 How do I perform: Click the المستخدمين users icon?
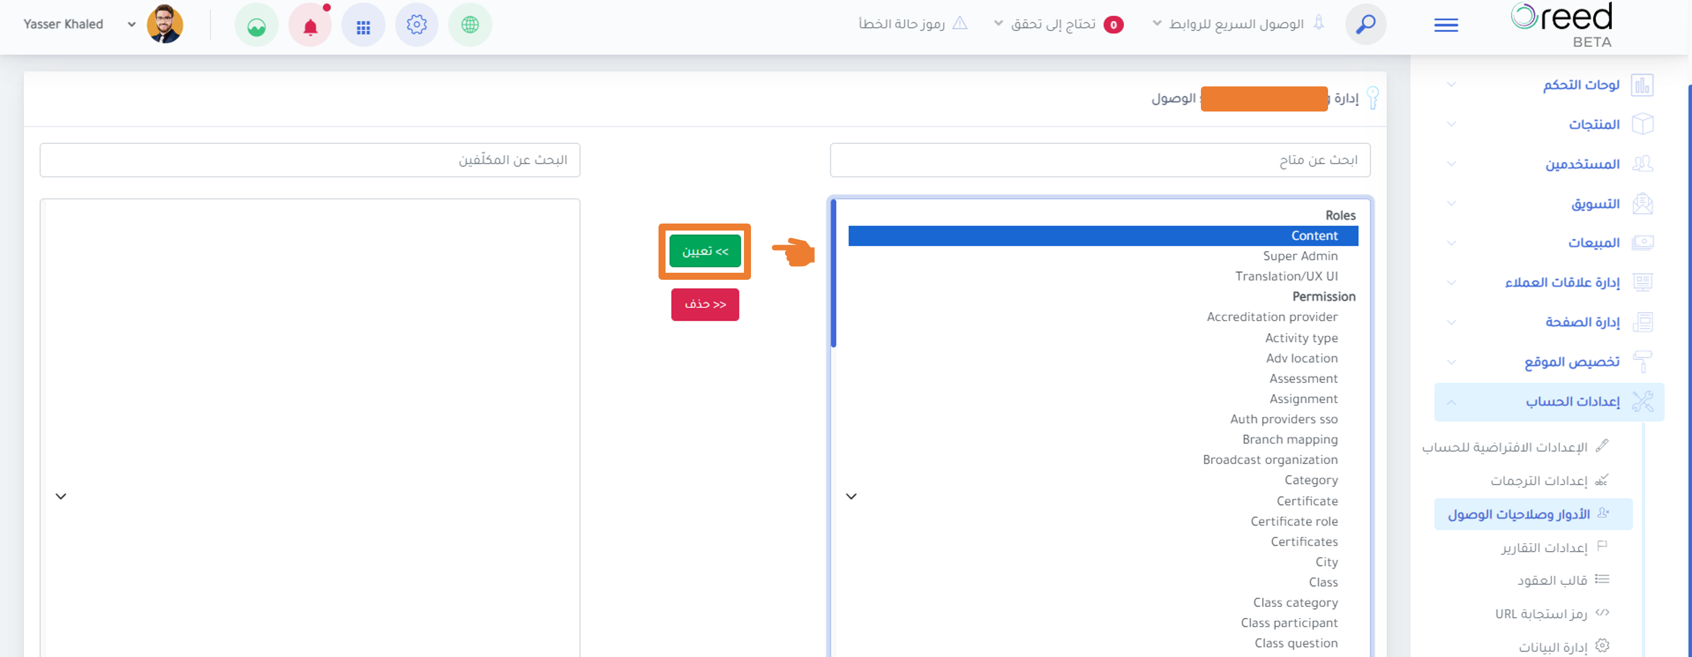click(x=1642, y=163)
